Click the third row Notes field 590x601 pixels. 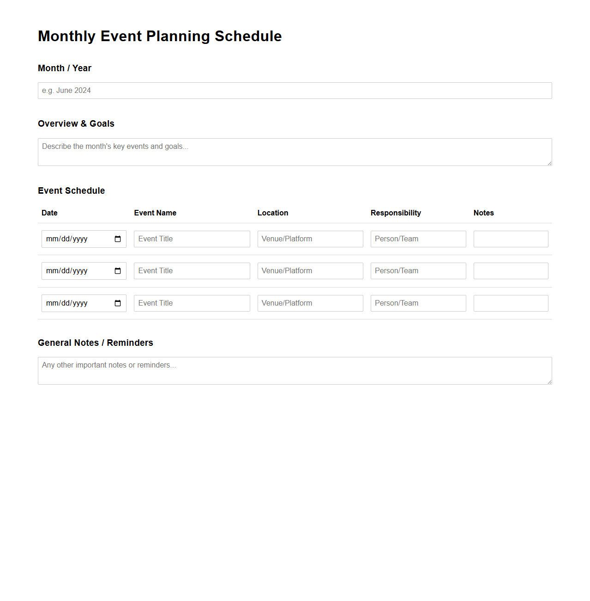click(x=511, y=303)
